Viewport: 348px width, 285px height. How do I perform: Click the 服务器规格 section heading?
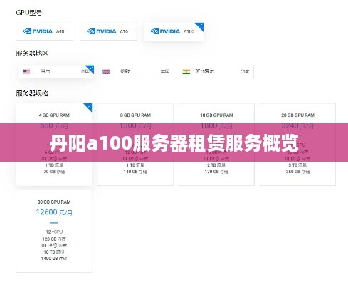tap(32, 93)
